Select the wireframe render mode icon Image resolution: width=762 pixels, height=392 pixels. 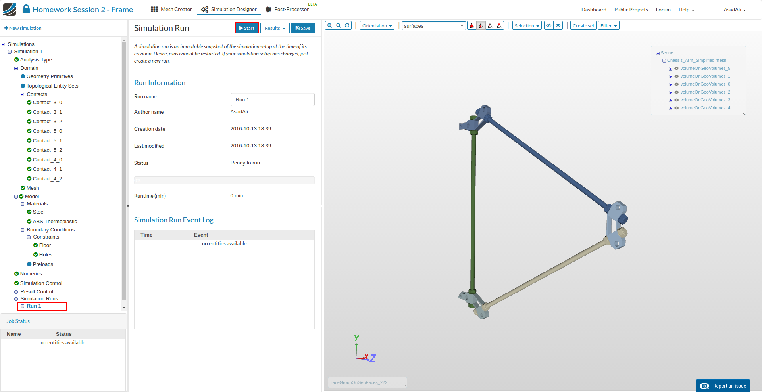490,26
